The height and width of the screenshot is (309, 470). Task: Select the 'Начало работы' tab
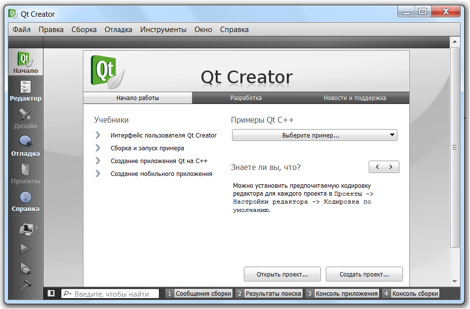[x=138, y=98]
